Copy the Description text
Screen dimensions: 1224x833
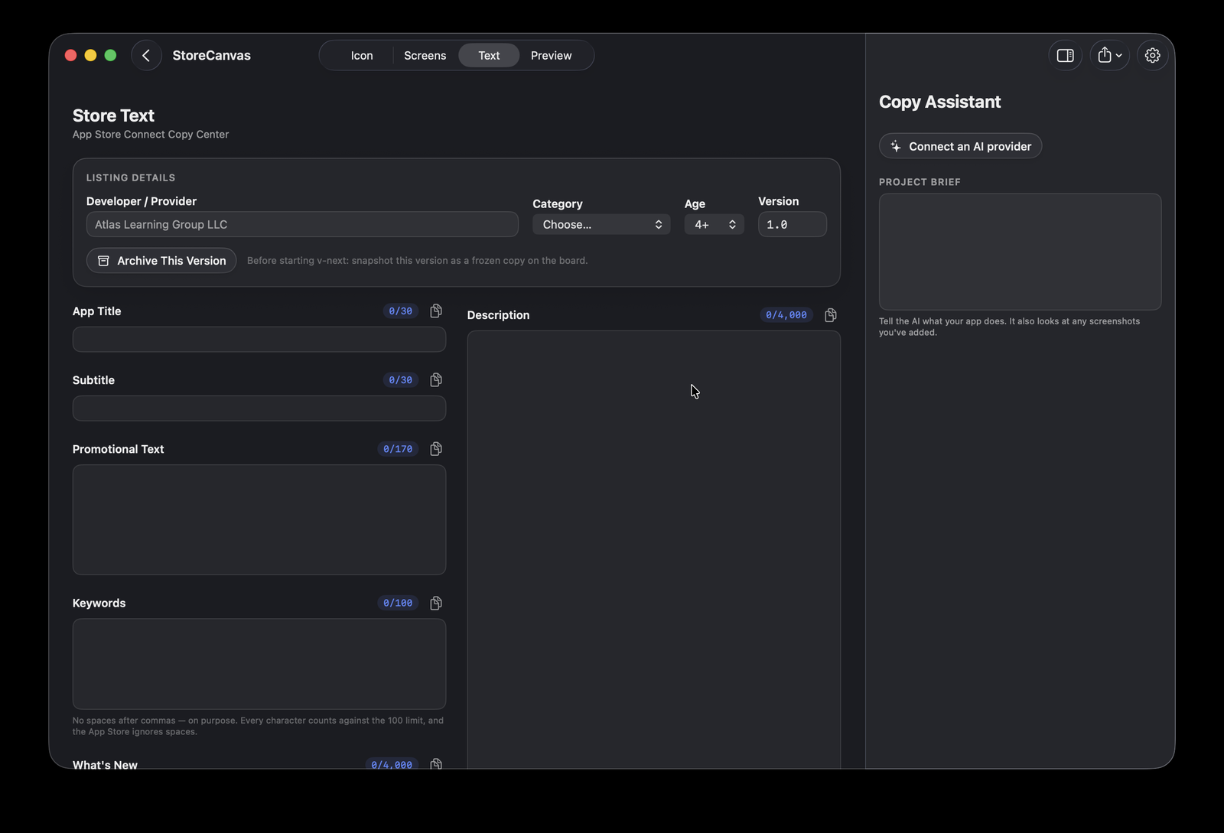[x=831, y=314]
